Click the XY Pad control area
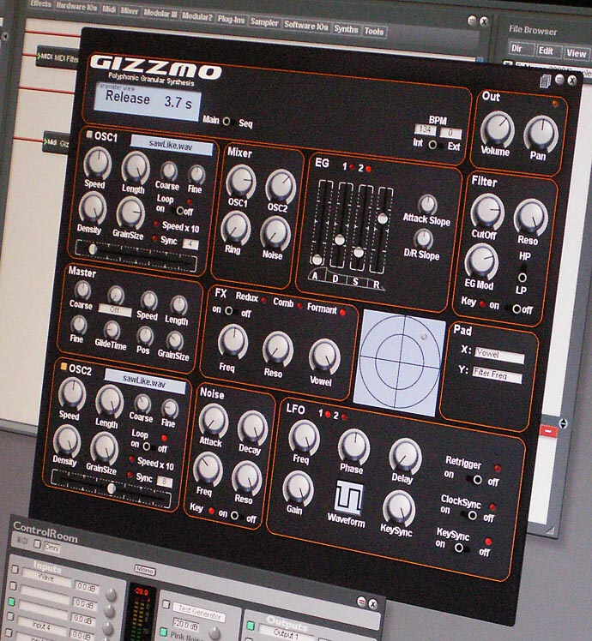The width and height of the screenshot is (592, 641). coord(399,362)
